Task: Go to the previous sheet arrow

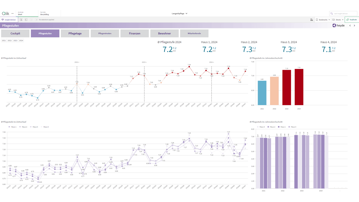Action: (350, 25)
